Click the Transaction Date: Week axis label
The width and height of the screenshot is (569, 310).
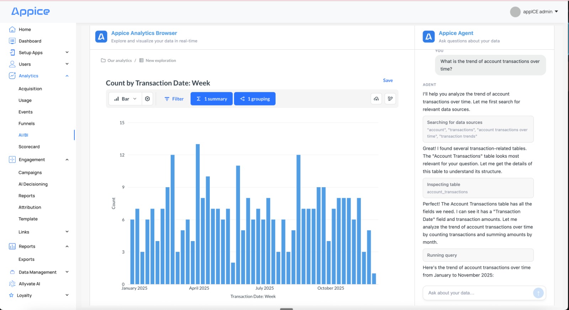[x=253, y=297]
